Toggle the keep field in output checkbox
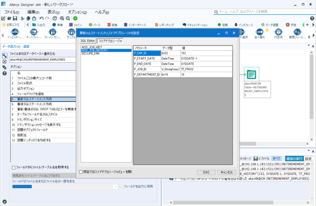Image resolution: width=316 pixels, height=206 pixels. tap(121, 186)
